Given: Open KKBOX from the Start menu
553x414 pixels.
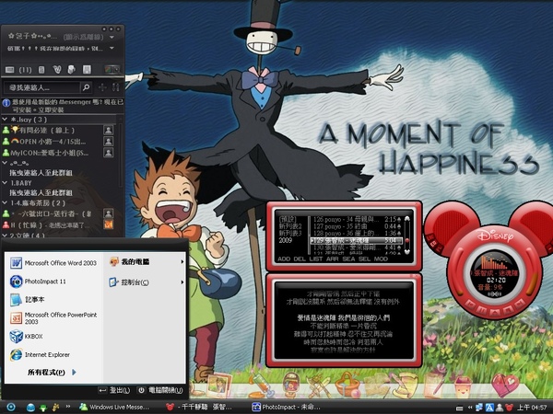Looking at the screenshot, I should click(26, 336).
